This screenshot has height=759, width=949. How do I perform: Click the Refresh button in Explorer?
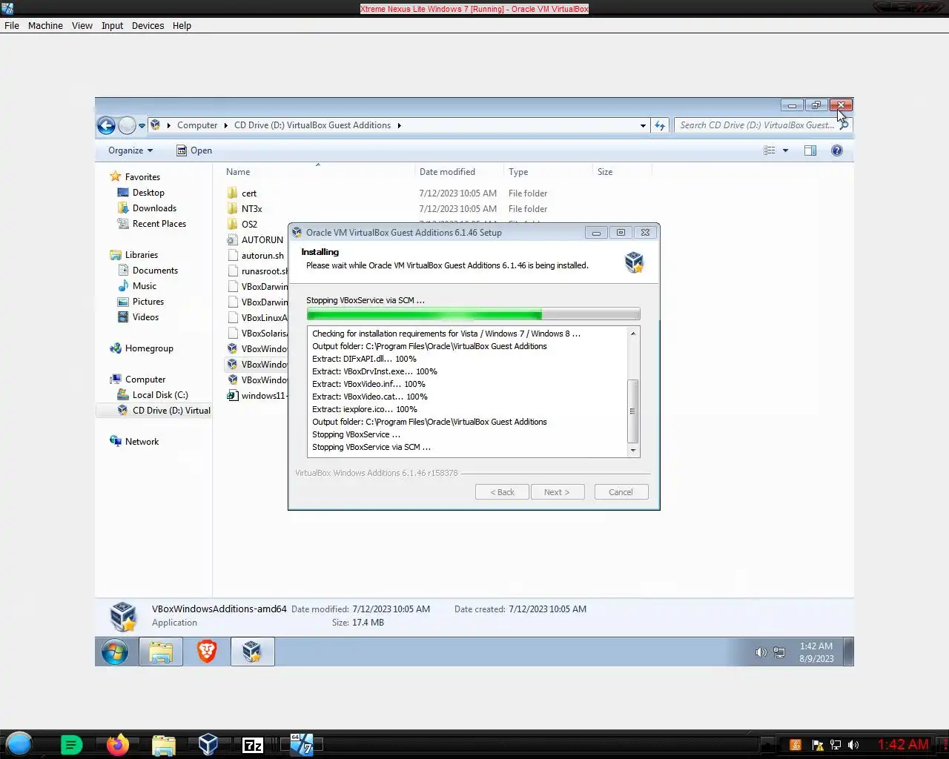[x=660, y=125]
